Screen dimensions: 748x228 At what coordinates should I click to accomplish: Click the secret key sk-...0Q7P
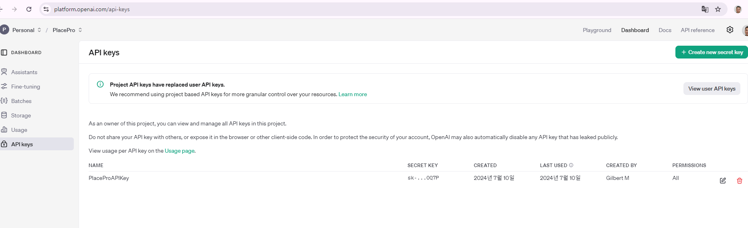(423, 178)
